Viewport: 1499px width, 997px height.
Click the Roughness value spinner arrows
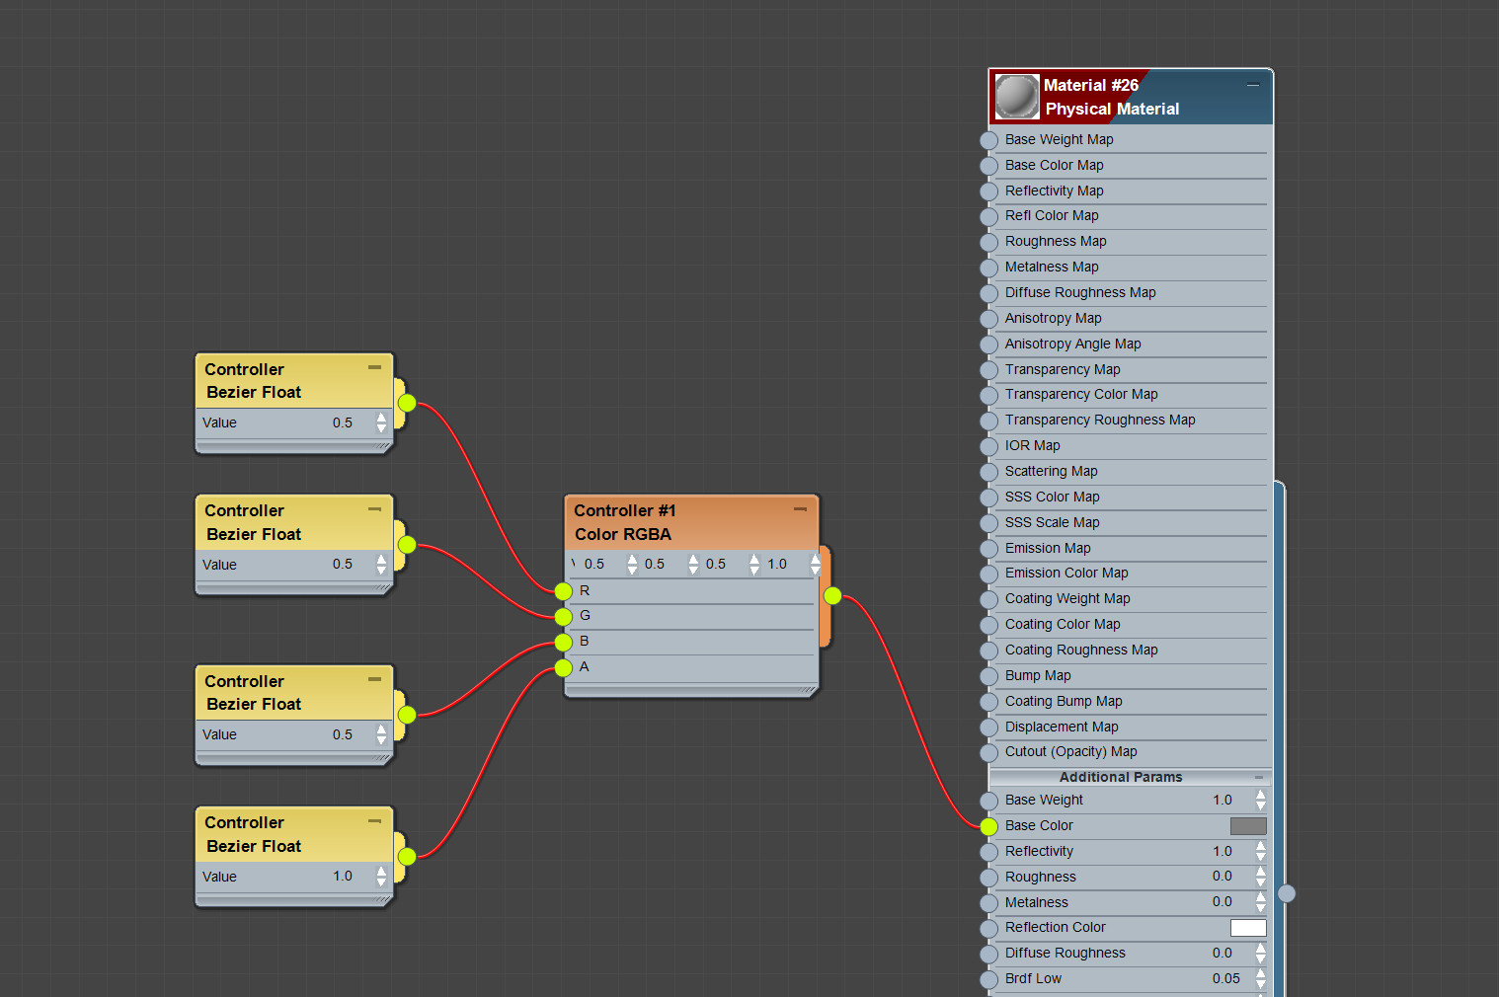coord(1261,877)
